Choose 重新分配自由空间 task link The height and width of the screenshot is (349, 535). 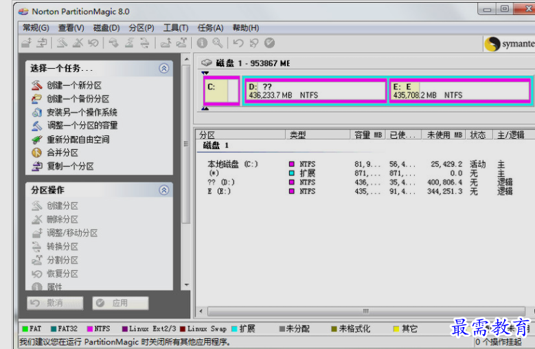[x=78, y=139]
